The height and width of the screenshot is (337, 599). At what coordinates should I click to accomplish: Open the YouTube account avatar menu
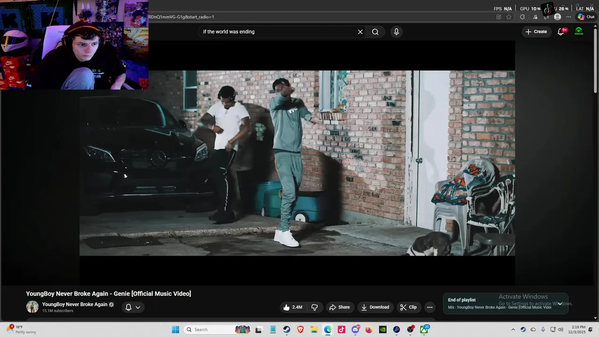click(579, 31)
